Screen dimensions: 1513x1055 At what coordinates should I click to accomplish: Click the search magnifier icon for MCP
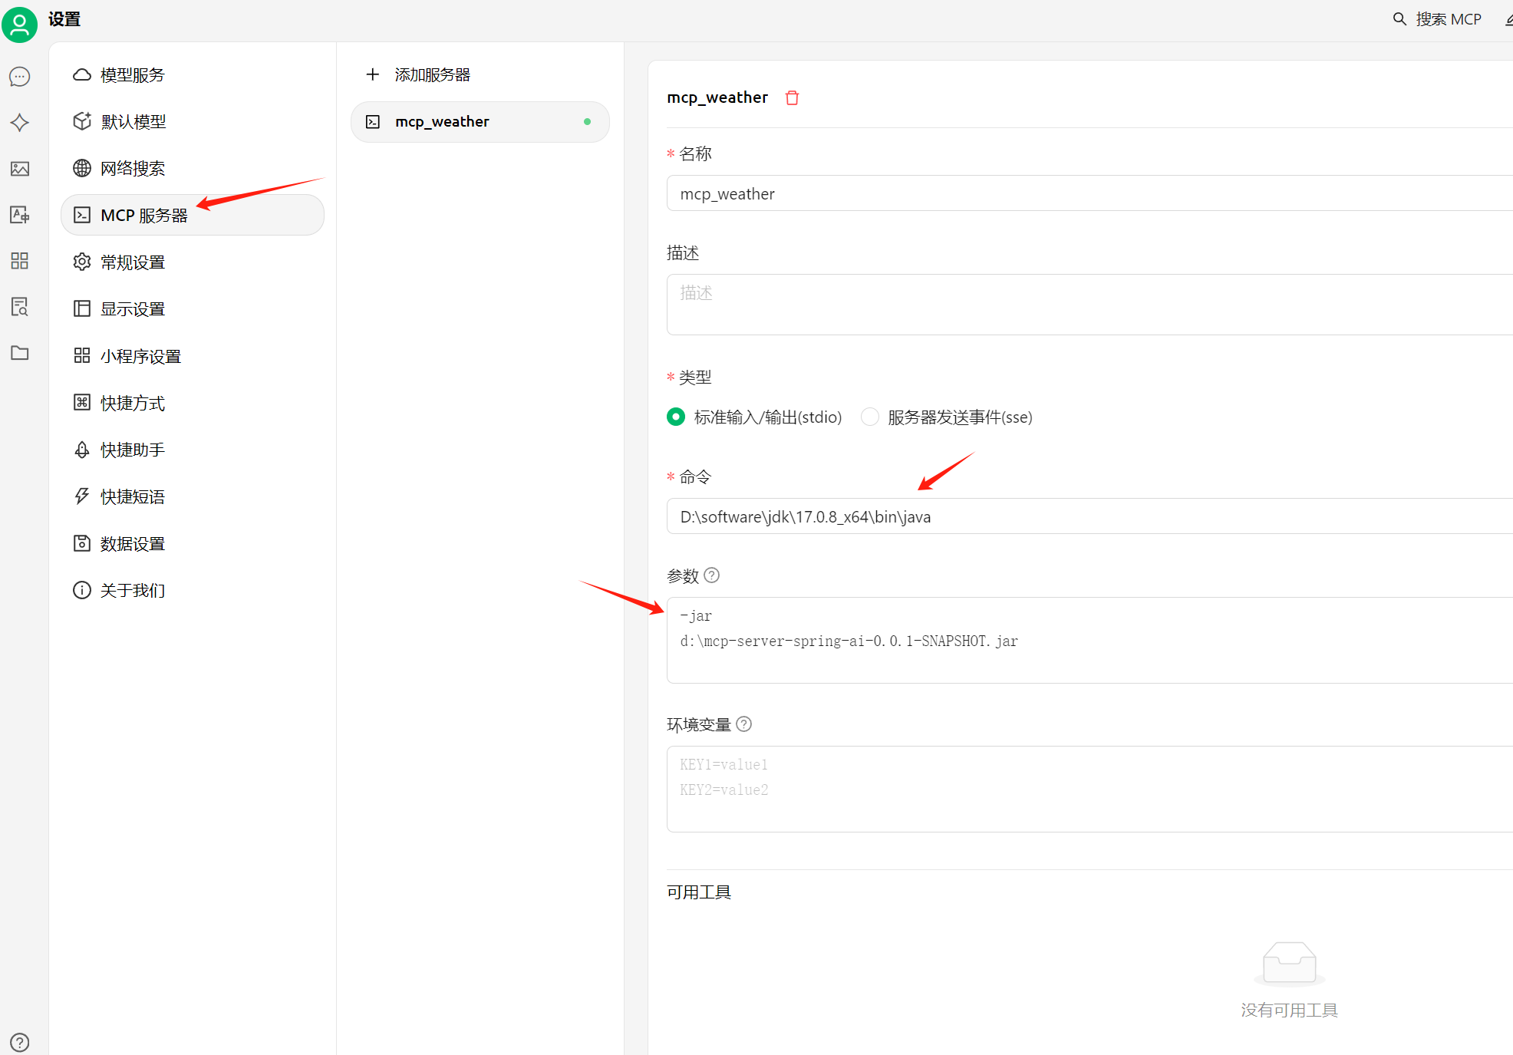[1399, 19]
